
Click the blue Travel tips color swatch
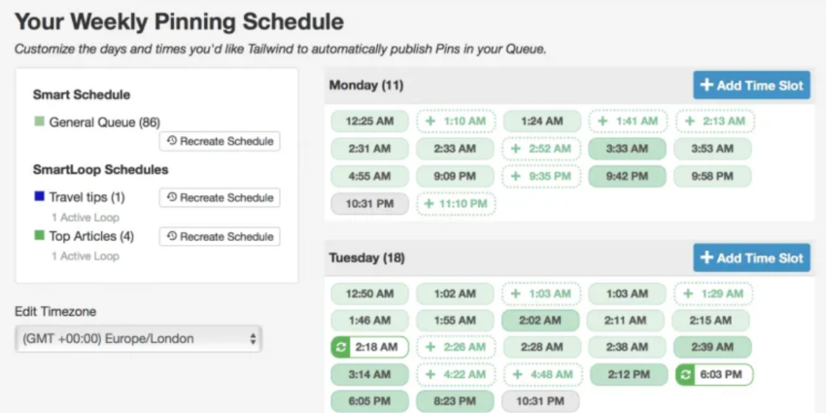[39, 197]
